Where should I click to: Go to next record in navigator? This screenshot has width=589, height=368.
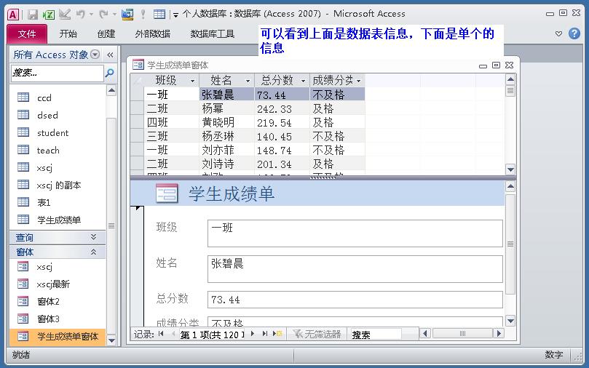[253, 334]
